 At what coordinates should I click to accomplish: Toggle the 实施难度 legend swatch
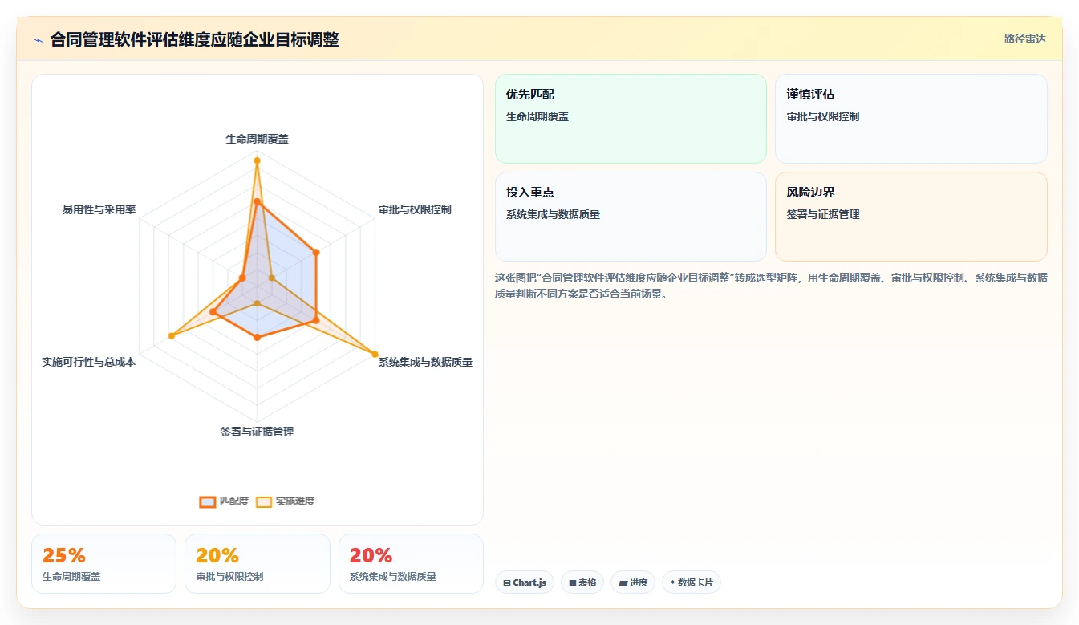coord(264,501)
